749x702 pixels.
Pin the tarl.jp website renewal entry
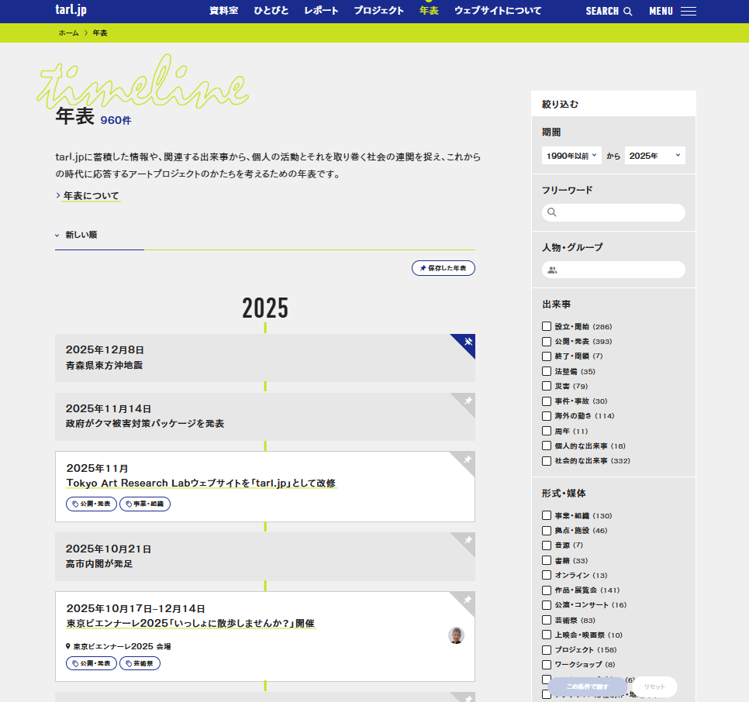click(x=468, y=459)
